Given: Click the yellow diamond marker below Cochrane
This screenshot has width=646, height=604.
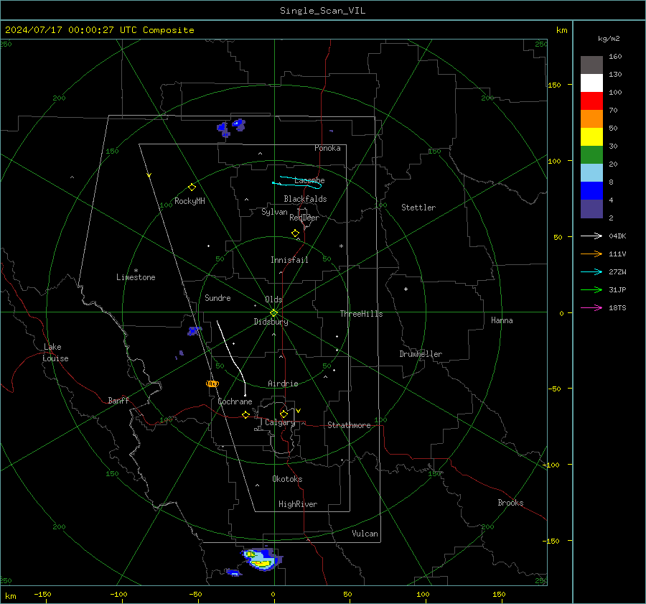Looking at the screenshot, I should click(x=246, y=415).
